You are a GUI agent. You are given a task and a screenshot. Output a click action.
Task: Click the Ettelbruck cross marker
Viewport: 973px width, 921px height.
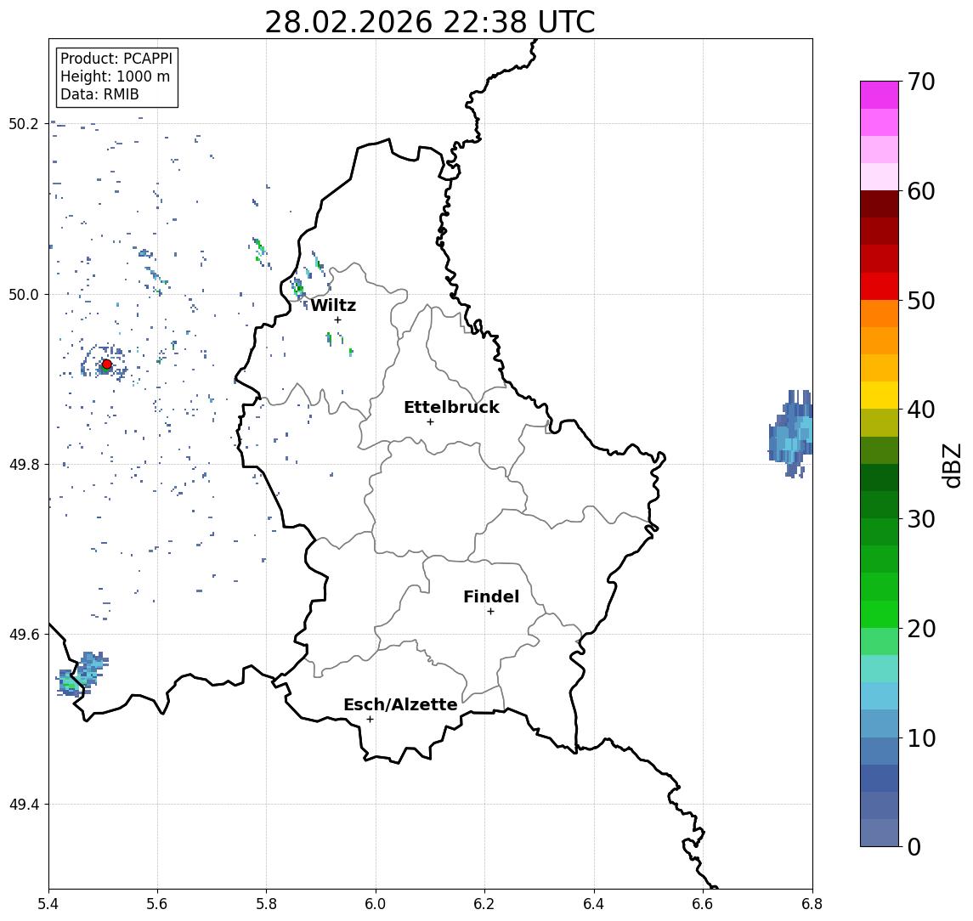click(x=430, y=422)
